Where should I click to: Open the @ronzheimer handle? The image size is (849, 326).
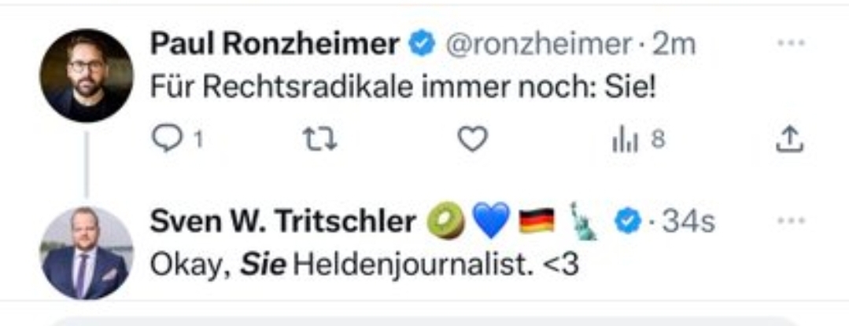(539, 45)
